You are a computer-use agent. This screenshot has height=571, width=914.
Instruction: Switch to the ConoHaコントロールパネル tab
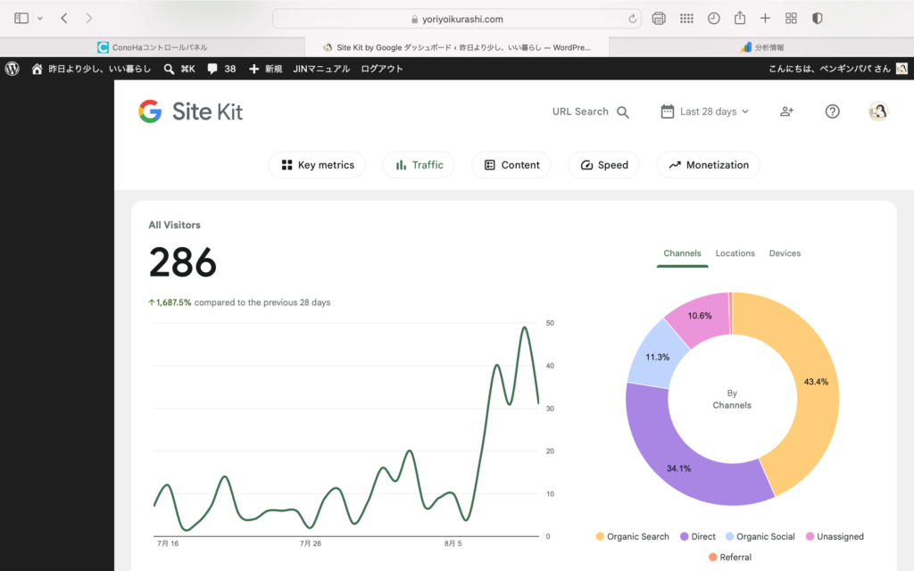pos(152,47)
